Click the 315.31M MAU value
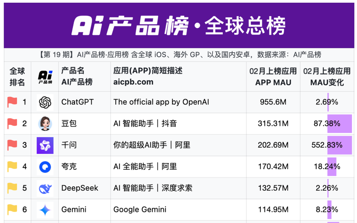This screenshot has width=357, height=223. click(x=273, y=124)
